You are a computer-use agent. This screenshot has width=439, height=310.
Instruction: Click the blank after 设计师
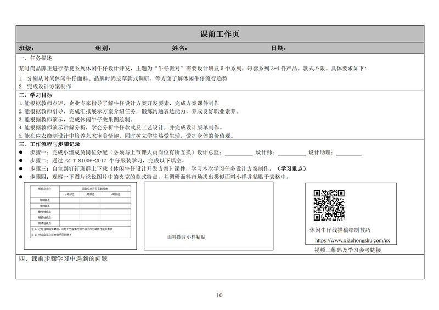click(x=292, y=153)
